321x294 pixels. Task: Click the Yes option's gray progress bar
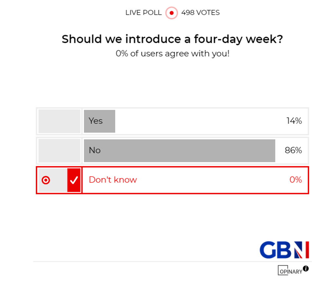pyautogui.click(x=99, y=121)
